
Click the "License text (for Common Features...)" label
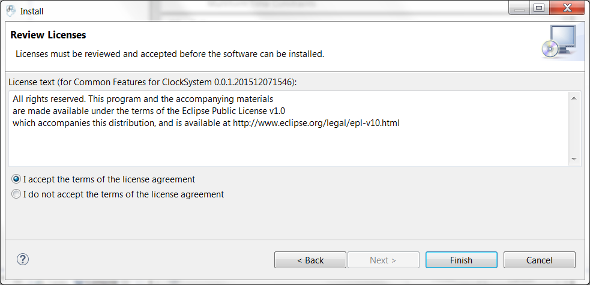point(152,81)
